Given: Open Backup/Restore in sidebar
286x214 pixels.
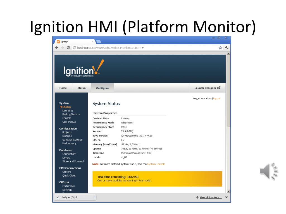Looking at the screenshot, I should (x=71, y=114).
